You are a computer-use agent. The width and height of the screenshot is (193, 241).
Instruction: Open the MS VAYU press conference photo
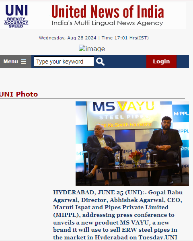[x=132, y=144]
